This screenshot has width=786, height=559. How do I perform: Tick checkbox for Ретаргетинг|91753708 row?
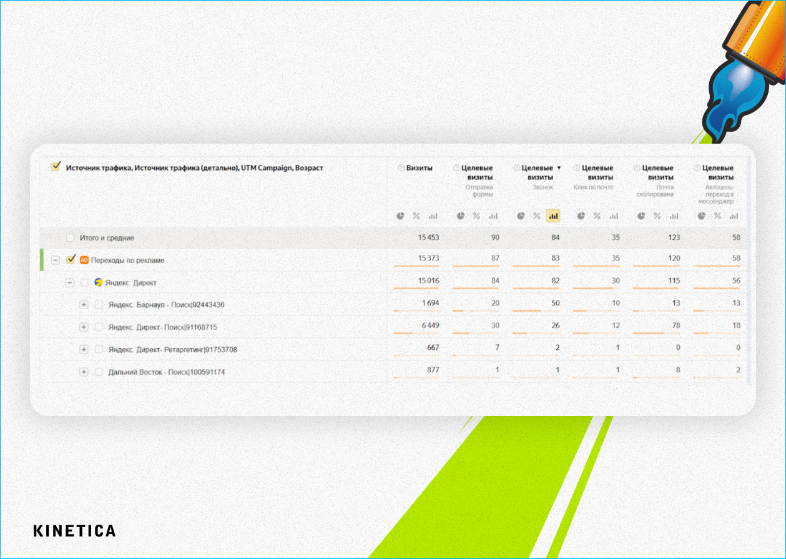[99, 350]
